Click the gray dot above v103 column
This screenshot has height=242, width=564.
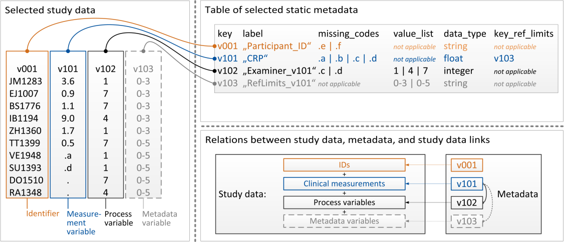[x=143, y=50]
